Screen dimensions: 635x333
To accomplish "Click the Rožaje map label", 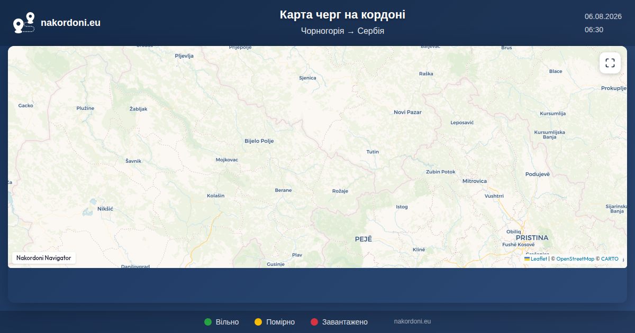I will pos(340,191).
